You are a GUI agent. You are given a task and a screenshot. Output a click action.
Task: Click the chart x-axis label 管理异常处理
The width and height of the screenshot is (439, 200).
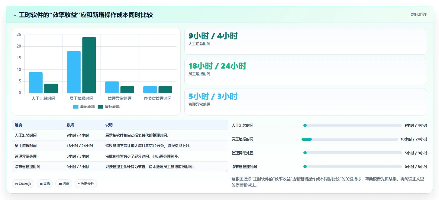coord(120,98)
